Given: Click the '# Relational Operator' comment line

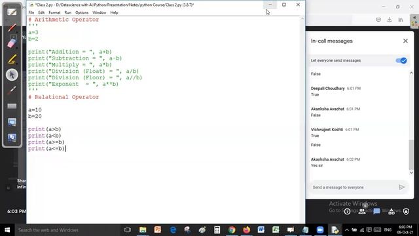Looking at the screenshot, I should [64, 97].
